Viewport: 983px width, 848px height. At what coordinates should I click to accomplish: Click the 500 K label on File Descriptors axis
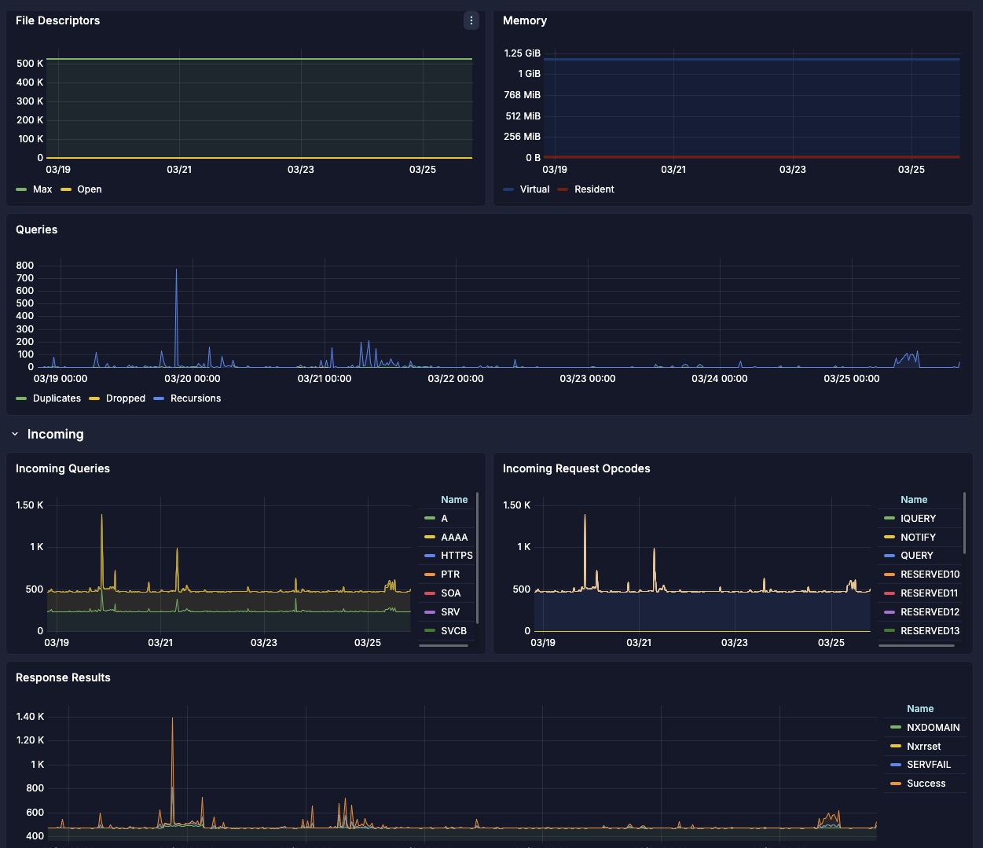(30, 64)
